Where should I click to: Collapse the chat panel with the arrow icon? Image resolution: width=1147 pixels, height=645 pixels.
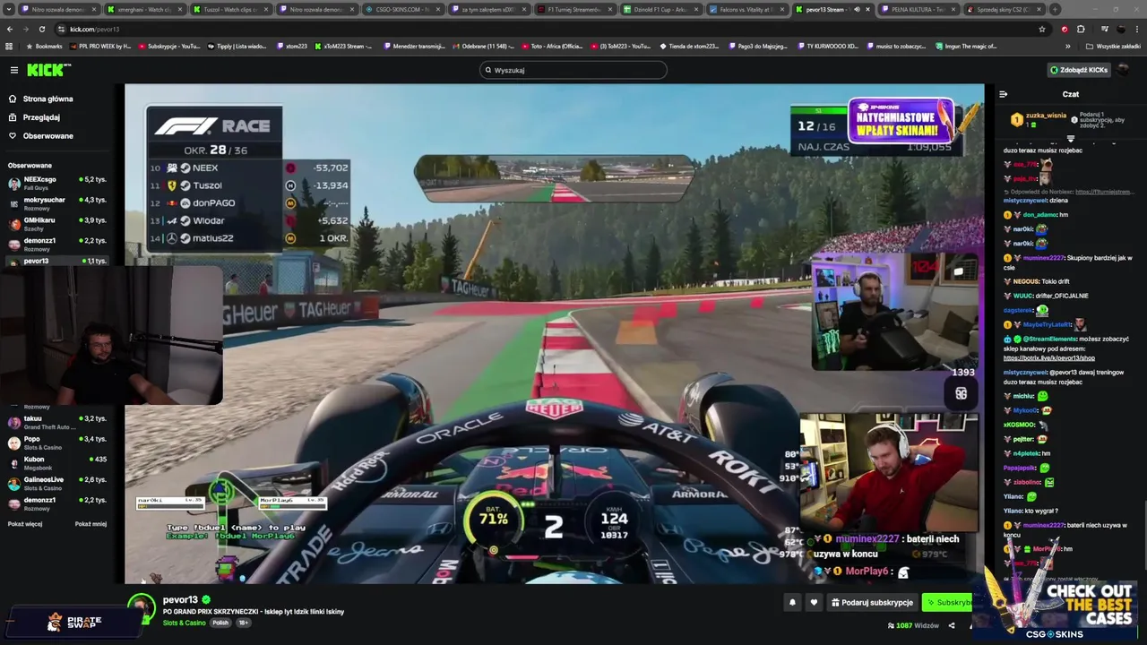[x=1003, y=94]
